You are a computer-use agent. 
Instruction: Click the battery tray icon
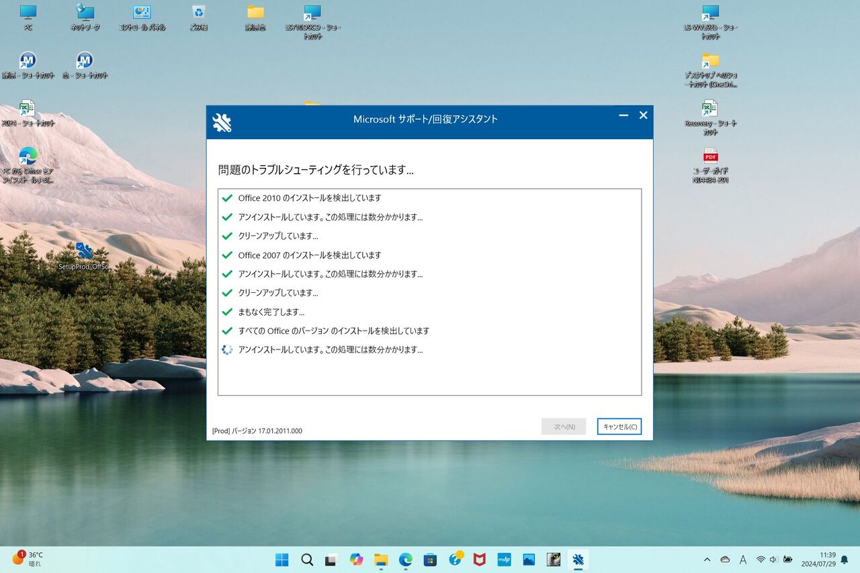(788, 560)
